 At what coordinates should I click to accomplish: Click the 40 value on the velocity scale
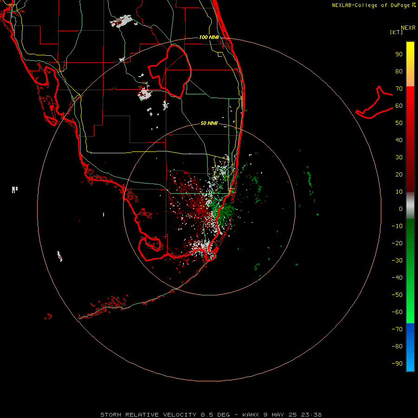pos(399,140)
